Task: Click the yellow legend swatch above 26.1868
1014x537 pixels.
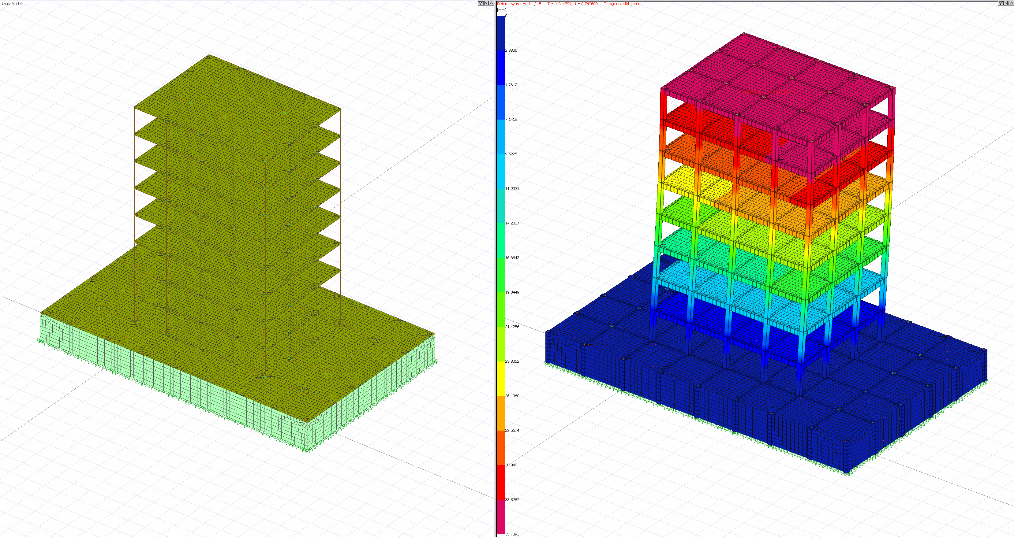Action: tap(500, 379)
